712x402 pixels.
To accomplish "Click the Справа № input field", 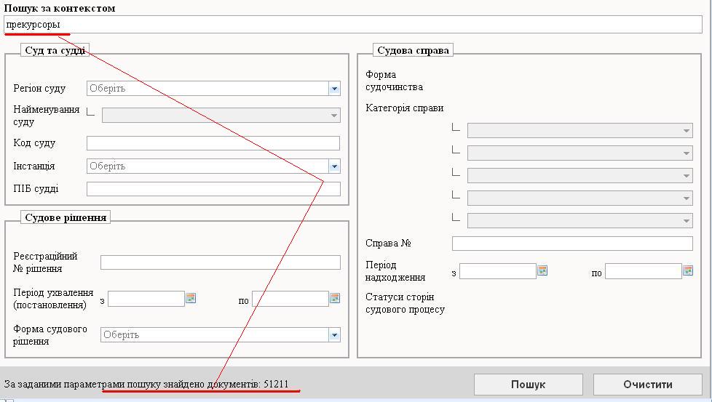I will pos(571,244).
